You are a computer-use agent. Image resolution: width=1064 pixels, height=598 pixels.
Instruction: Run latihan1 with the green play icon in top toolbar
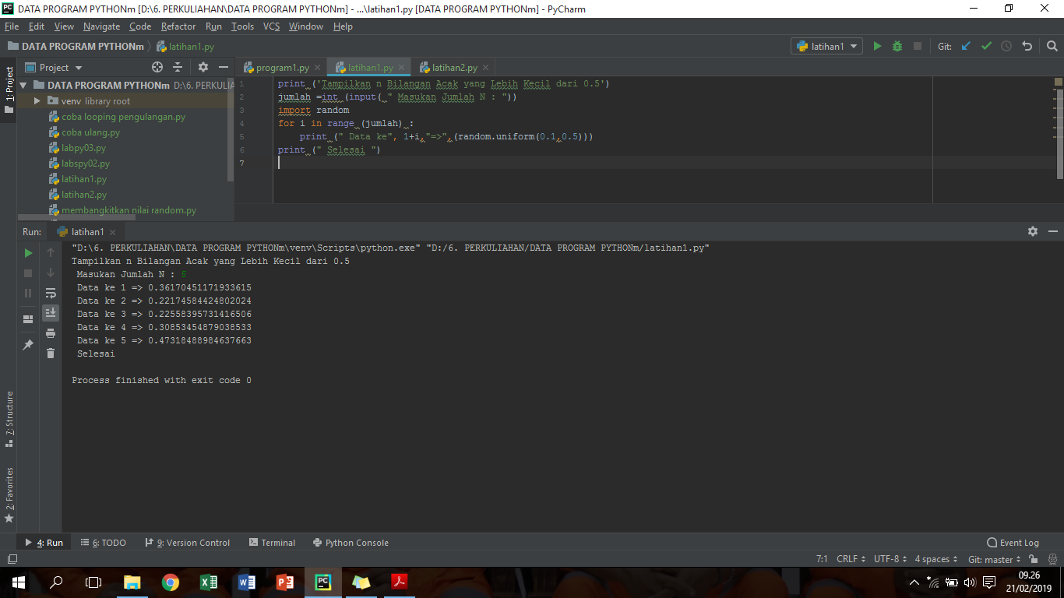tap(877, 46)
